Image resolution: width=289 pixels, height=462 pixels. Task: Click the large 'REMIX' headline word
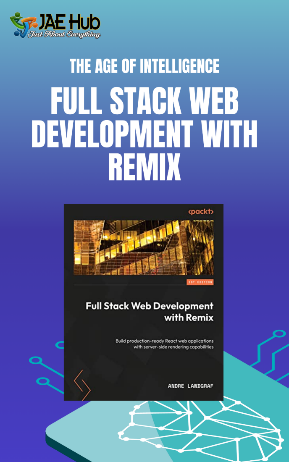pos(144,167)
